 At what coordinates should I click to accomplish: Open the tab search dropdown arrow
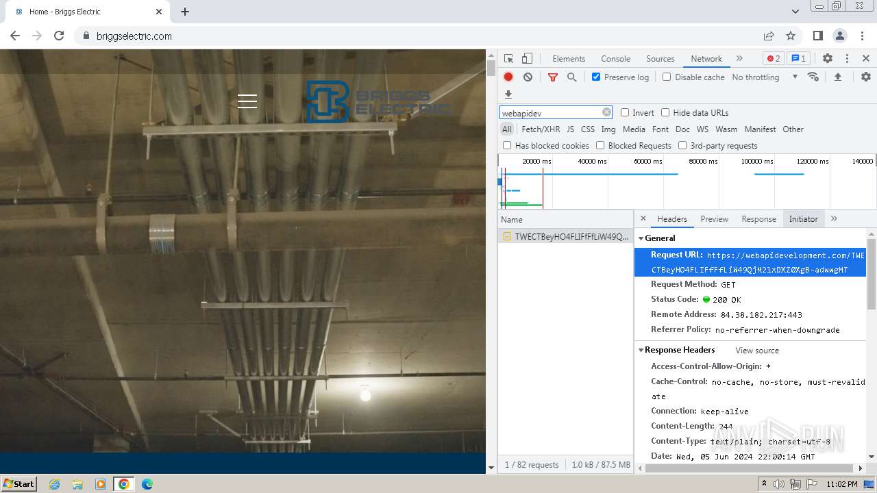[795, 12]
